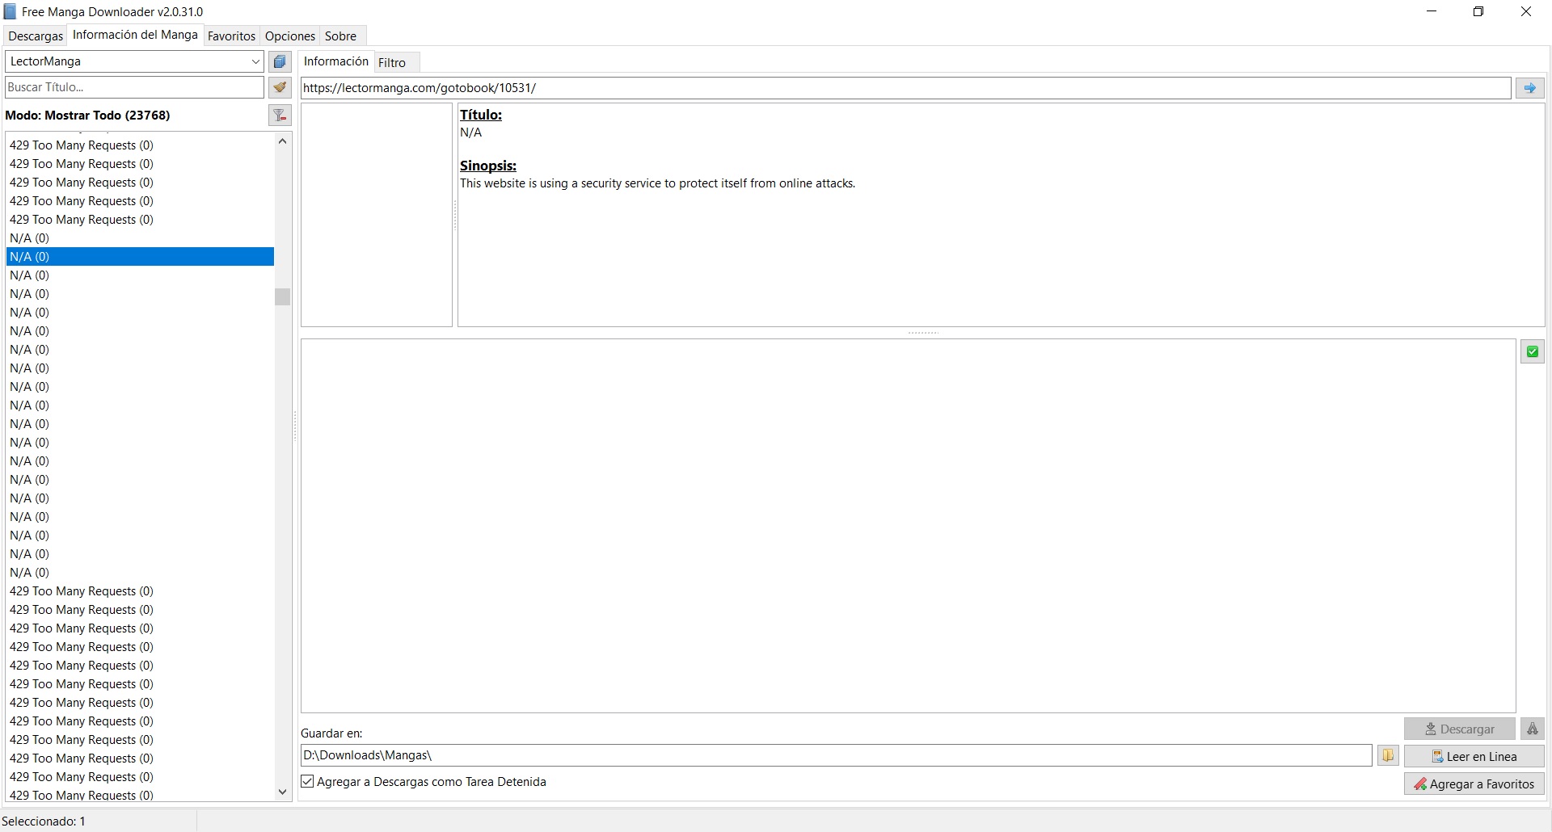The width and height of the screenshot is (1552, 832).
Task: Switch to the Favoritos tab
Action: tap(231, 36)
